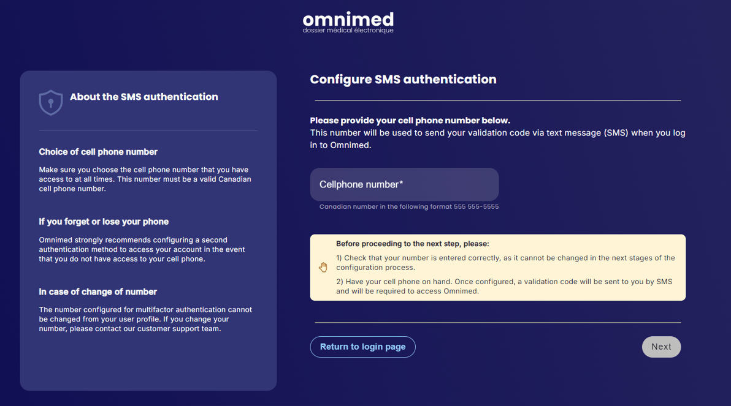Click the Omnimed logo at the top

348,20
